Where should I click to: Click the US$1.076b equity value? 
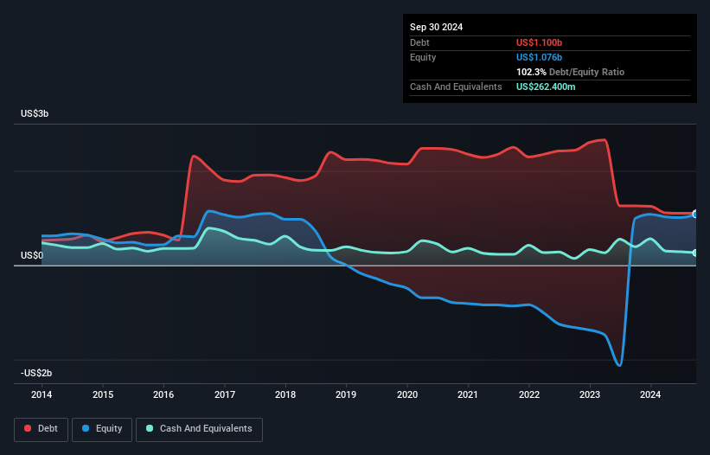click(539, 57)
